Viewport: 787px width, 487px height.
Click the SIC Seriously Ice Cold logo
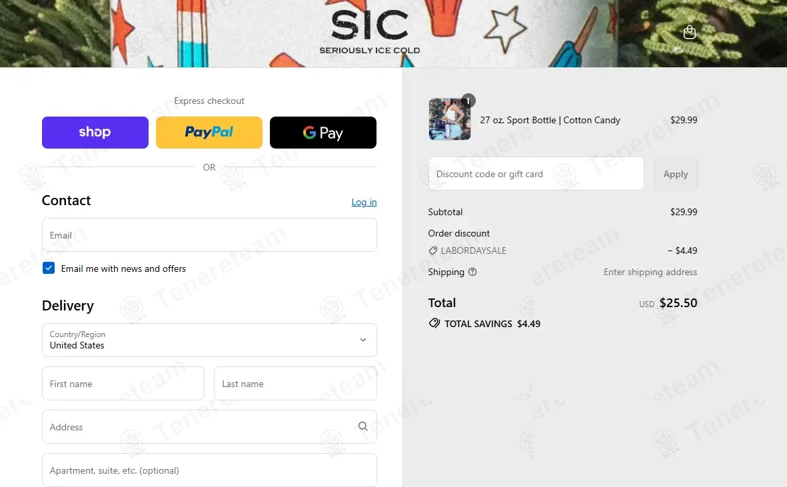click(x=370, y=32)
